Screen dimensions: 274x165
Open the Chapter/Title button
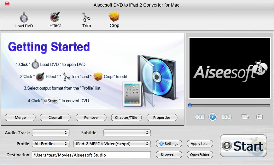coord(126,118)
